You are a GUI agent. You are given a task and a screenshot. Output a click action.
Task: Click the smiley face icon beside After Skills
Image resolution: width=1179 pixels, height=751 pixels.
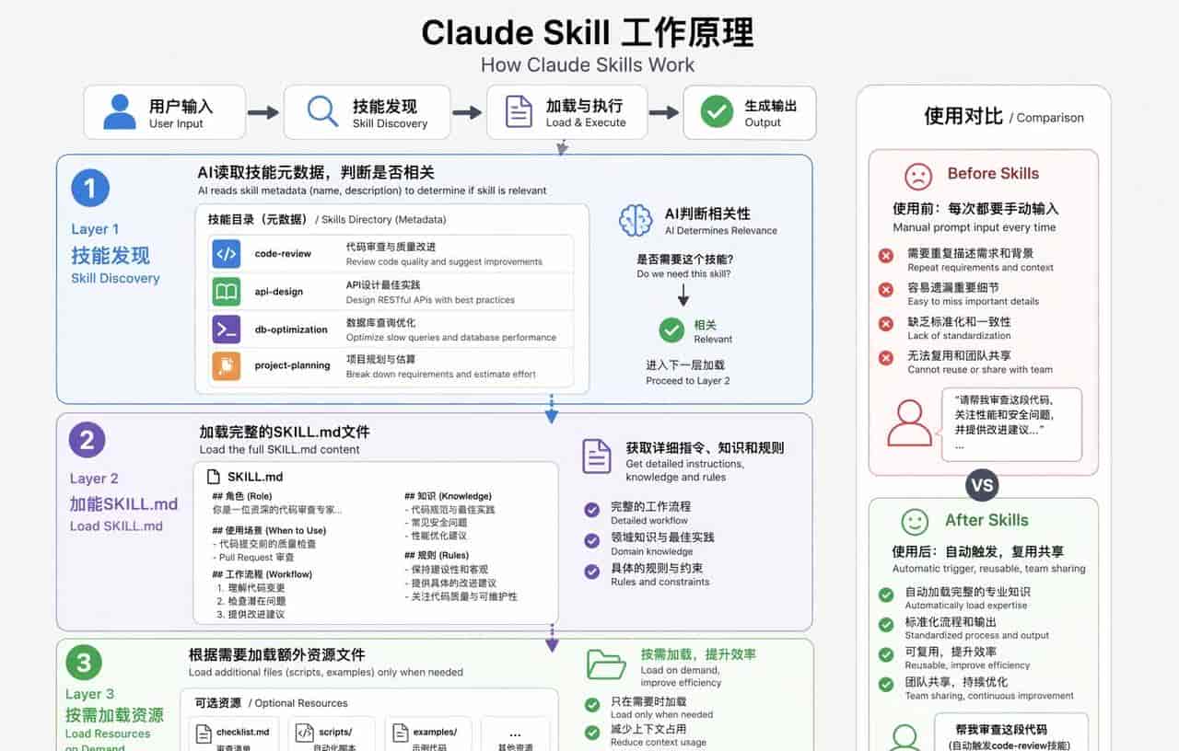point(915,522)
